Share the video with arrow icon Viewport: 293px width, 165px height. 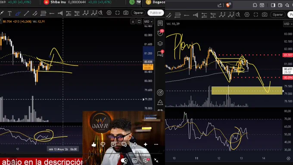click(x=135, y=144)
